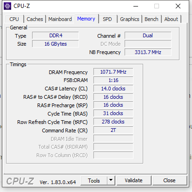Click the CAS# Latency (CL) label
The height and width of the screenshot is (192, 192).
(x=66, y=89)
